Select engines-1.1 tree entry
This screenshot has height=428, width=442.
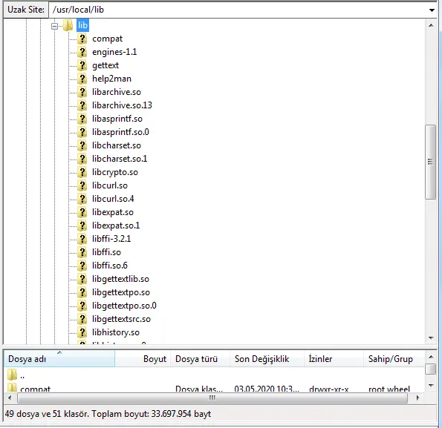pyautogui.click(x=114, y=52)
